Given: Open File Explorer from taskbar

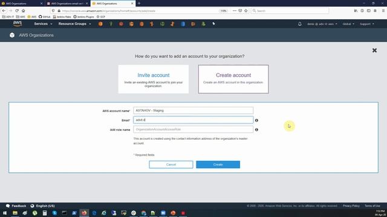Looking at the screenshot, I should click(15, 213).
